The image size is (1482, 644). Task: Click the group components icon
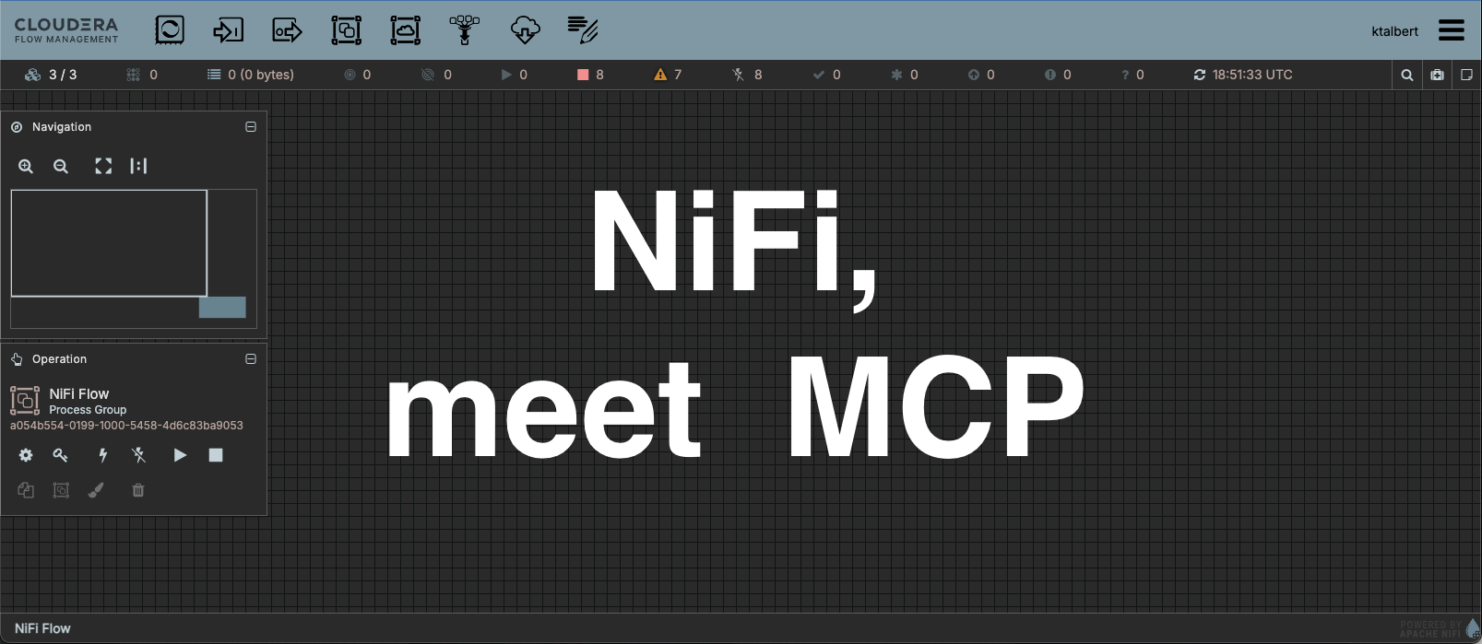[x=61, y=490]
